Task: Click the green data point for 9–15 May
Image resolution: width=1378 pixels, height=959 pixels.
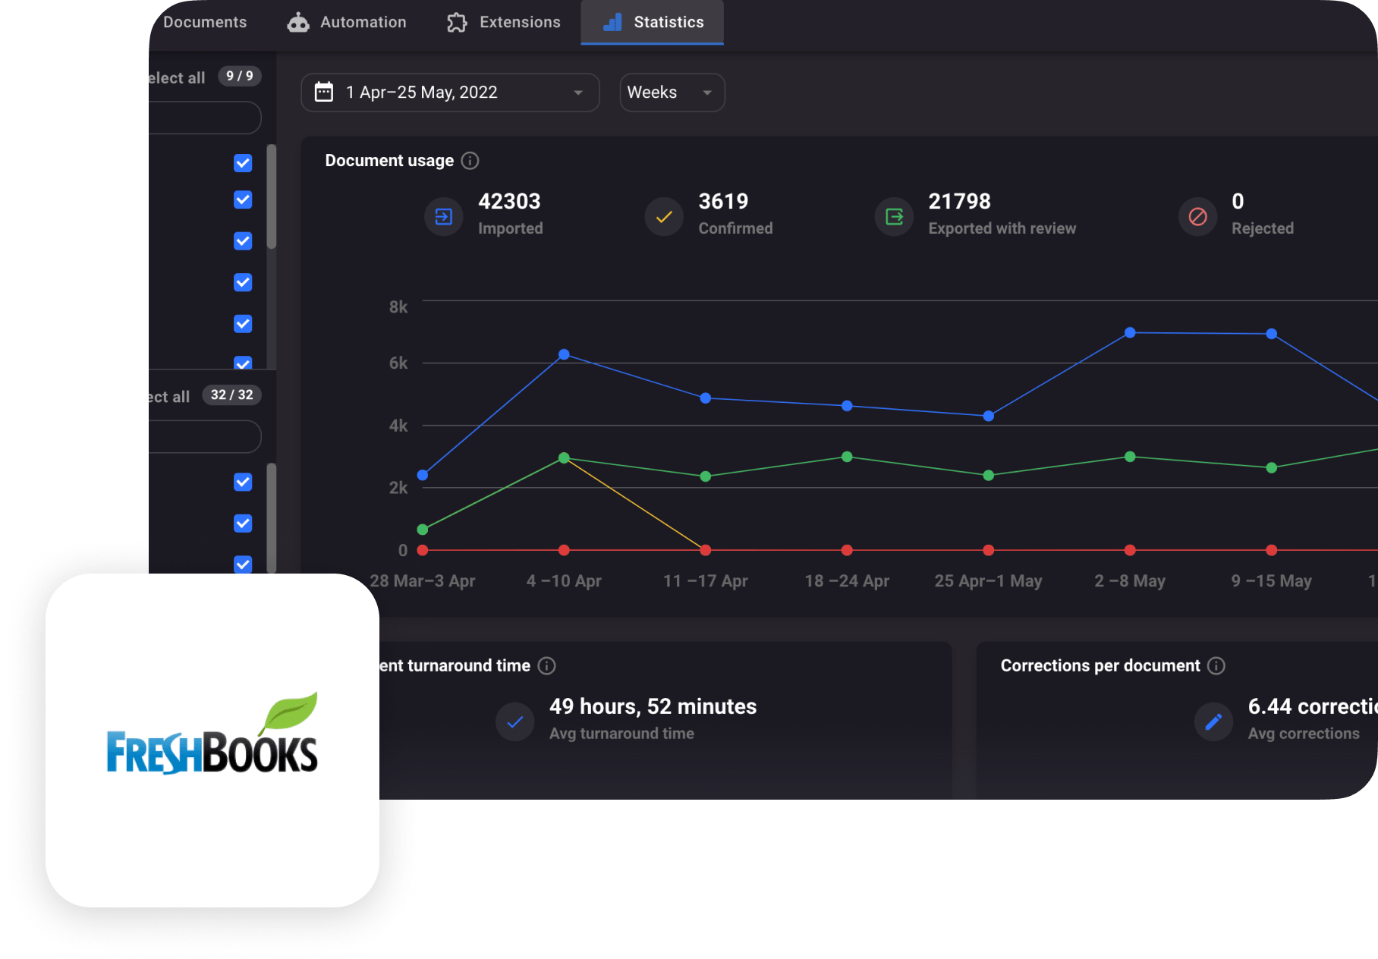Action: pos(1272,468)
